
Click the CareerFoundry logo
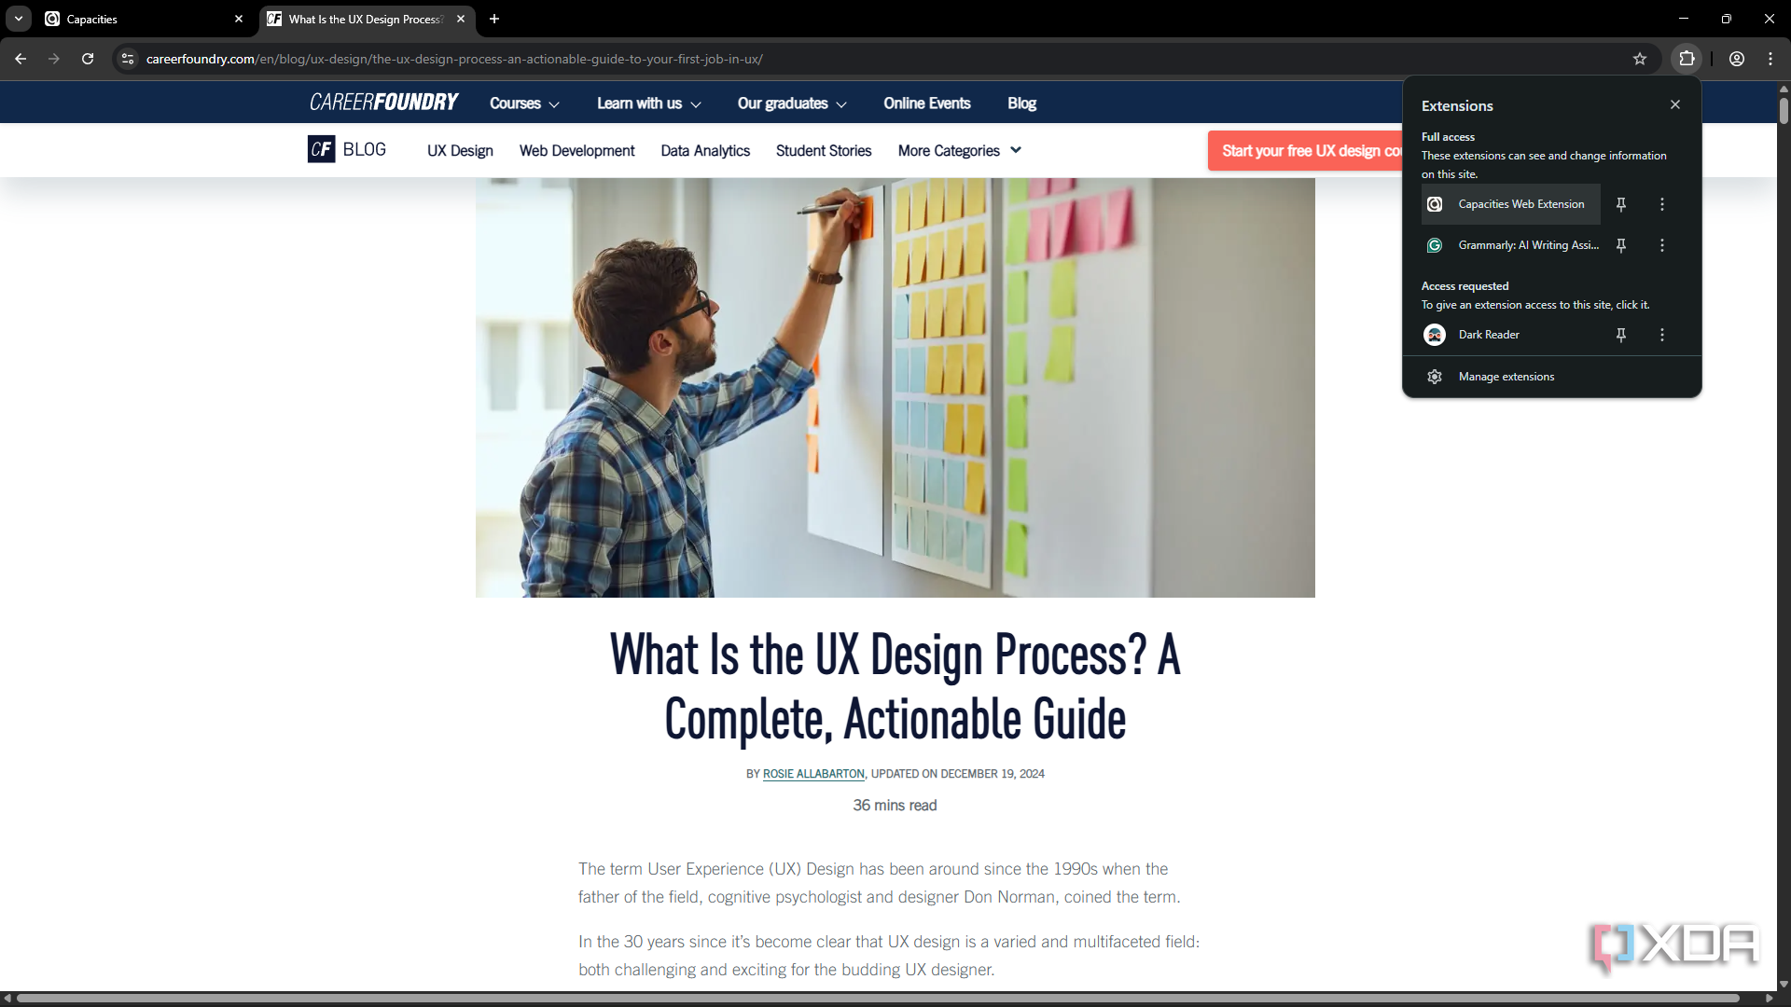coord(384,103)
